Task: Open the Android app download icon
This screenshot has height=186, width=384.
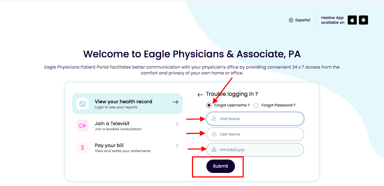Action: pyautogui.click(x=363, y=20)
